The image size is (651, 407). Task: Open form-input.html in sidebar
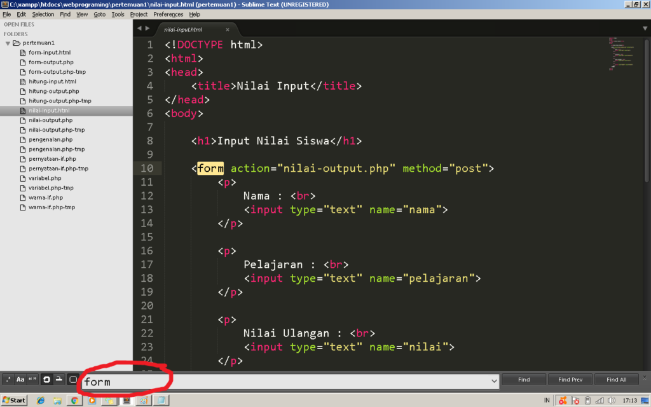50,52
